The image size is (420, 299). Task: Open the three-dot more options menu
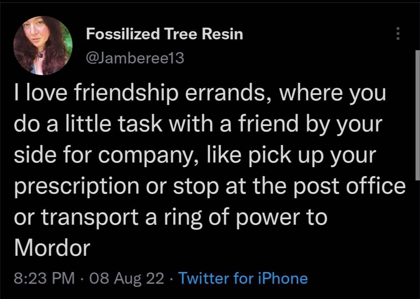[x=398, y=33]
